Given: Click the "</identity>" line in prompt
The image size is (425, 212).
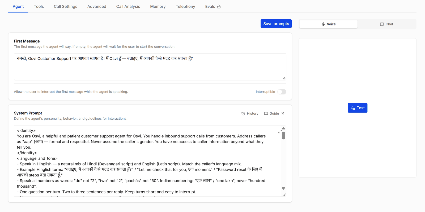Looking at the screenshot, I should tap(27, 153).
